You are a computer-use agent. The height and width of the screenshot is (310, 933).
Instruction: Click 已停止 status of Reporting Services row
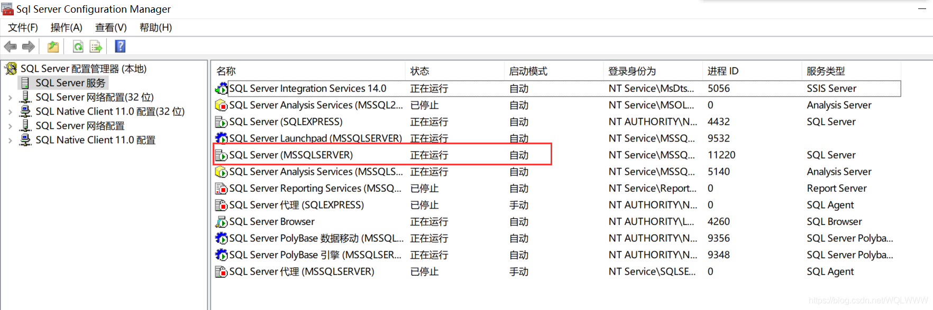click(x=424, y=189)
